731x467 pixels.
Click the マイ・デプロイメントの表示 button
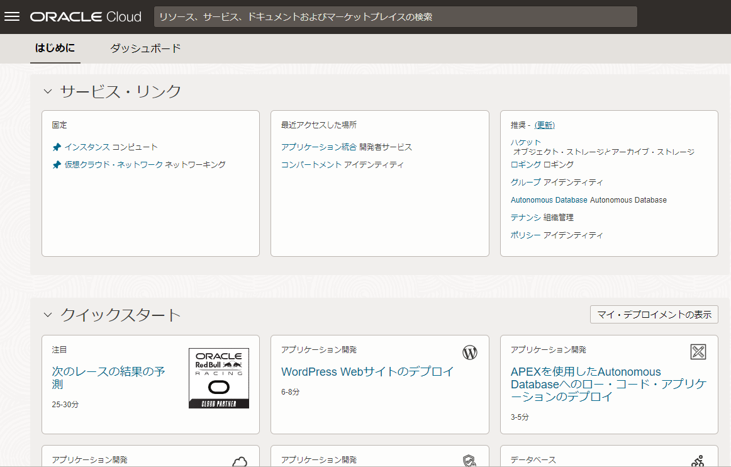(654, 315)
